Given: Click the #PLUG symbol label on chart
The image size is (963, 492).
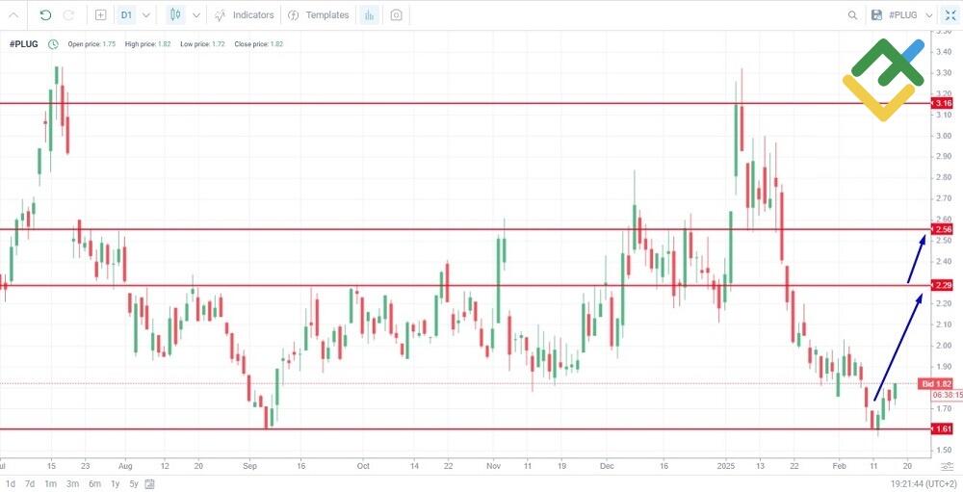Looking at the screenshot, I should [23, 44].
